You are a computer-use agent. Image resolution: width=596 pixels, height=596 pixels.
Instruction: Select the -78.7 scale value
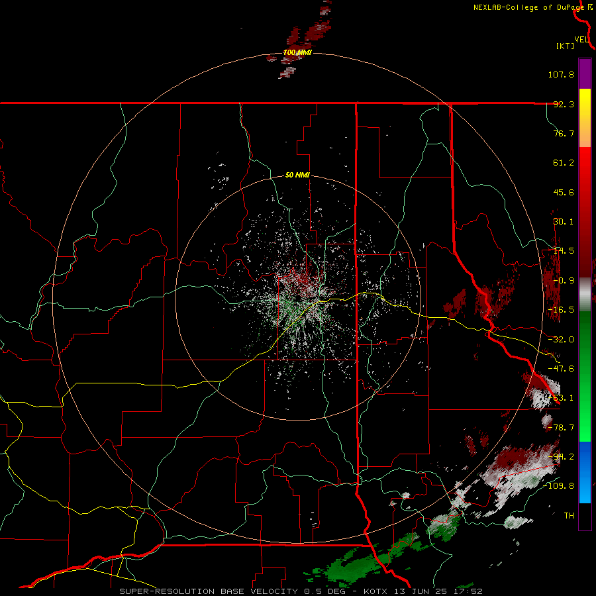[561, 428]
